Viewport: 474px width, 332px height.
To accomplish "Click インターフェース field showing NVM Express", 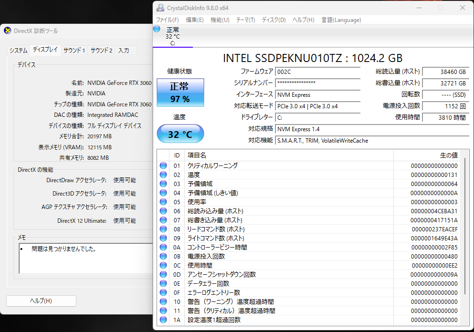I will click(x=318, y=94).
